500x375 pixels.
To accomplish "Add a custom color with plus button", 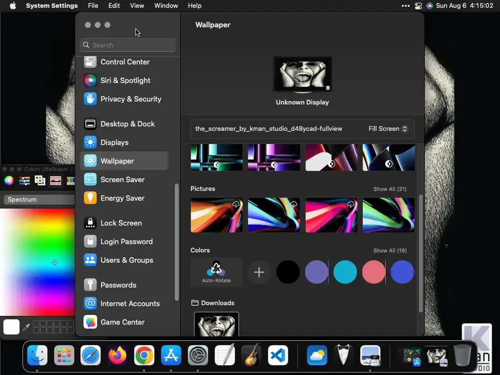I will pyautogui.click(x=259, y=272).
